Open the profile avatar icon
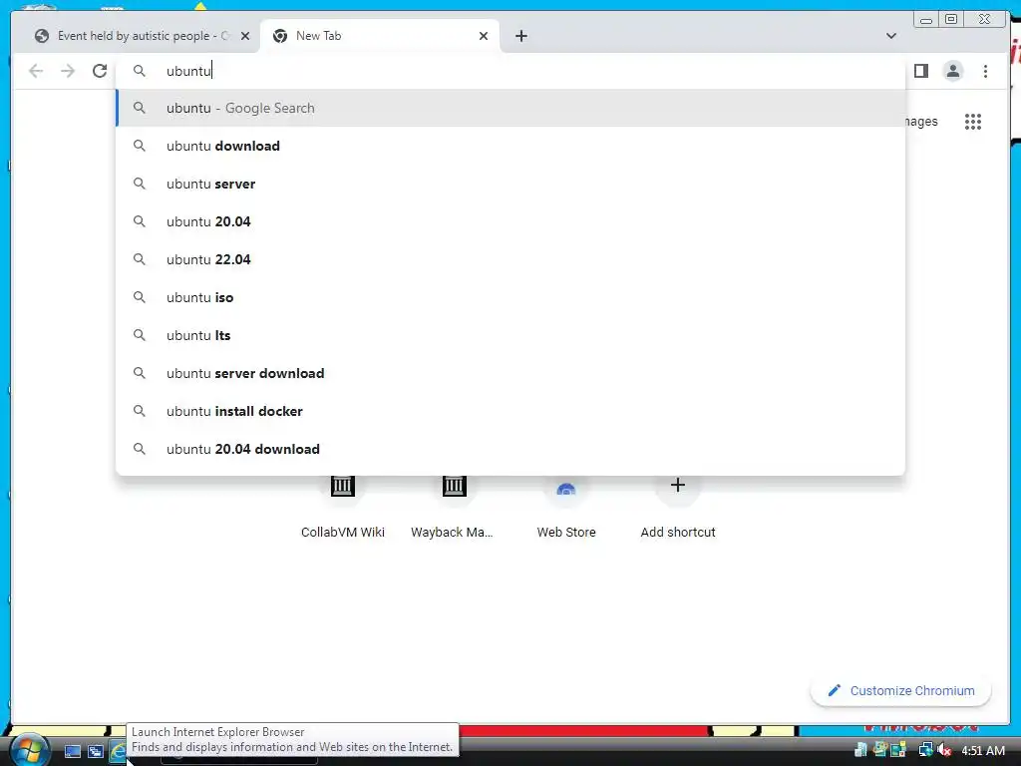The image size is (1021, 766). (952, 71)
